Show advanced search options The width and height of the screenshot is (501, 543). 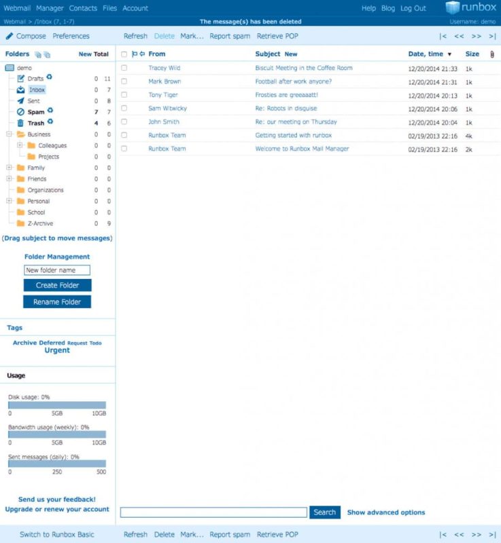tap(386, 512)
